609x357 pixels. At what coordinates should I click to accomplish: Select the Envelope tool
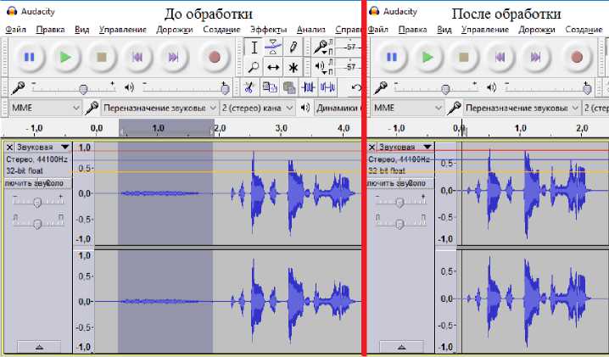click(x=273, y=47)
